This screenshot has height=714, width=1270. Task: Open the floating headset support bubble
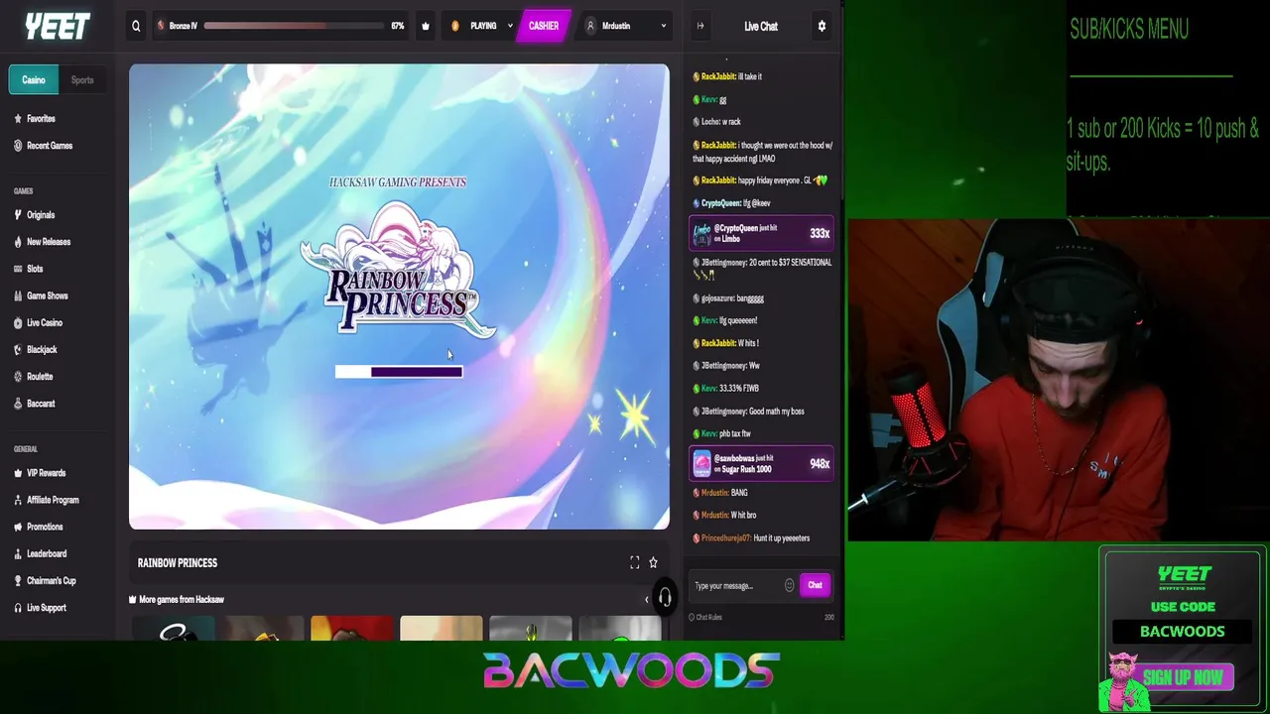(665, 597)
